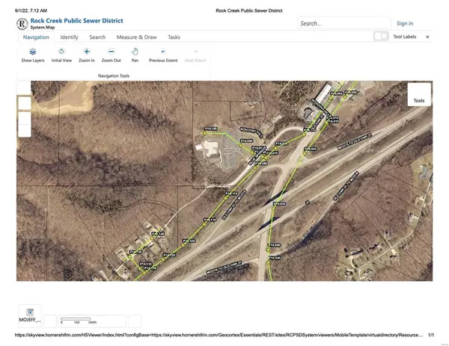Click the Navigation Tools group label
This screenshot has height=346, width=449.
coord(114,75)
